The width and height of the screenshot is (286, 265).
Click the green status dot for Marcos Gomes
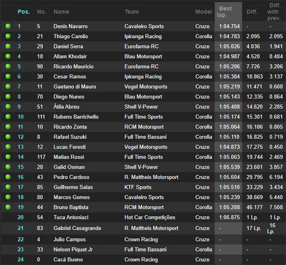click(8, 197)
